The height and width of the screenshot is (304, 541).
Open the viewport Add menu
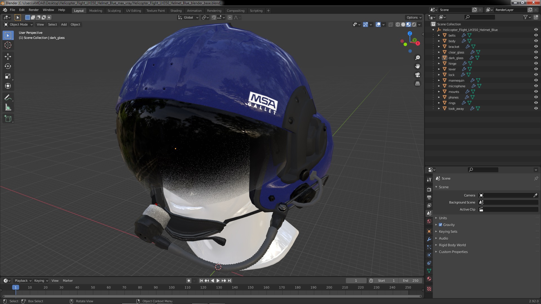pos(64,24)
